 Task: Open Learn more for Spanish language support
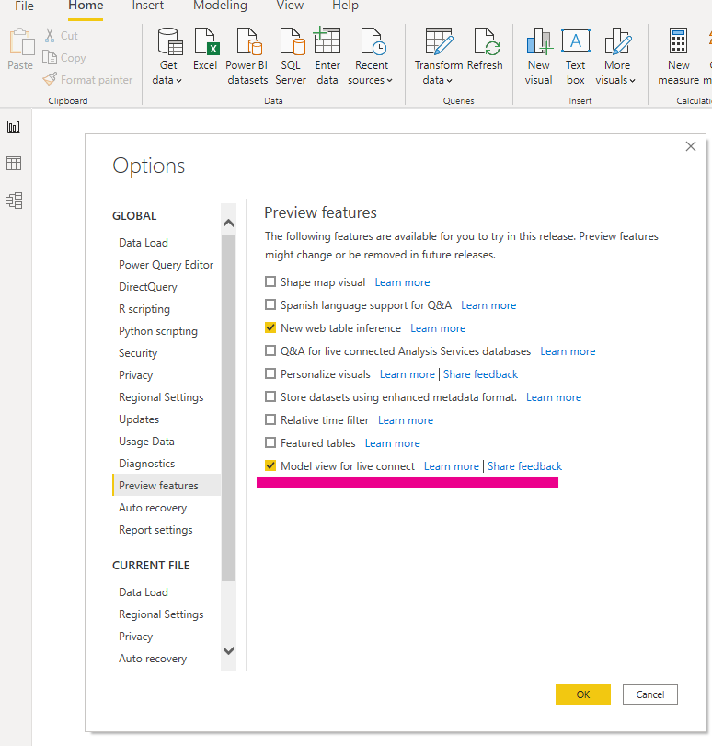488,305
